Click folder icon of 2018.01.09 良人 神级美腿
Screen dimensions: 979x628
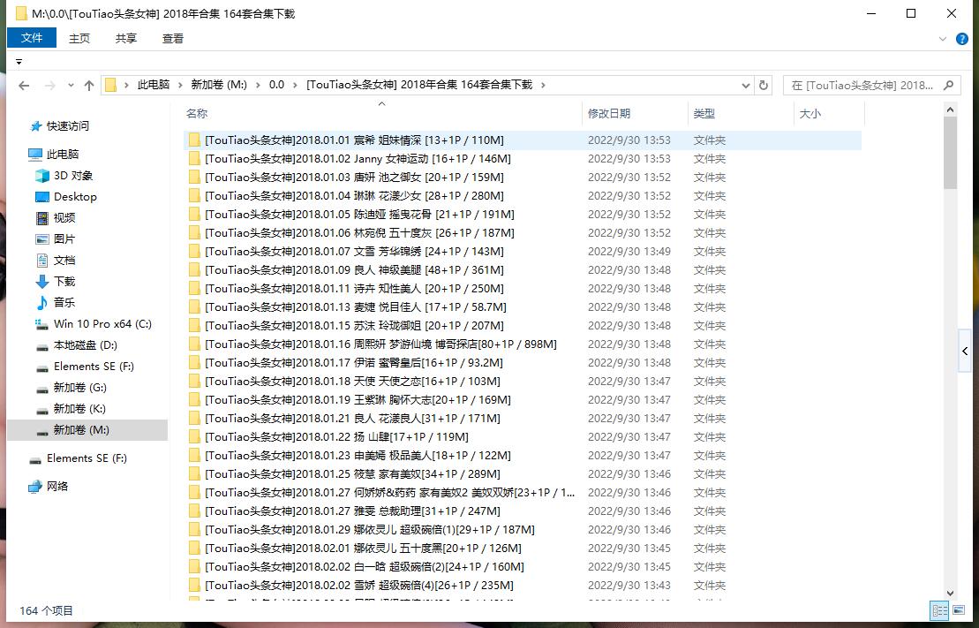pyautogui.click(x=194, y=270)
